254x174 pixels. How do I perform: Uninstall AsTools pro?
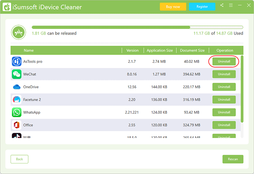pyautogui.click(x=224, y=61)
